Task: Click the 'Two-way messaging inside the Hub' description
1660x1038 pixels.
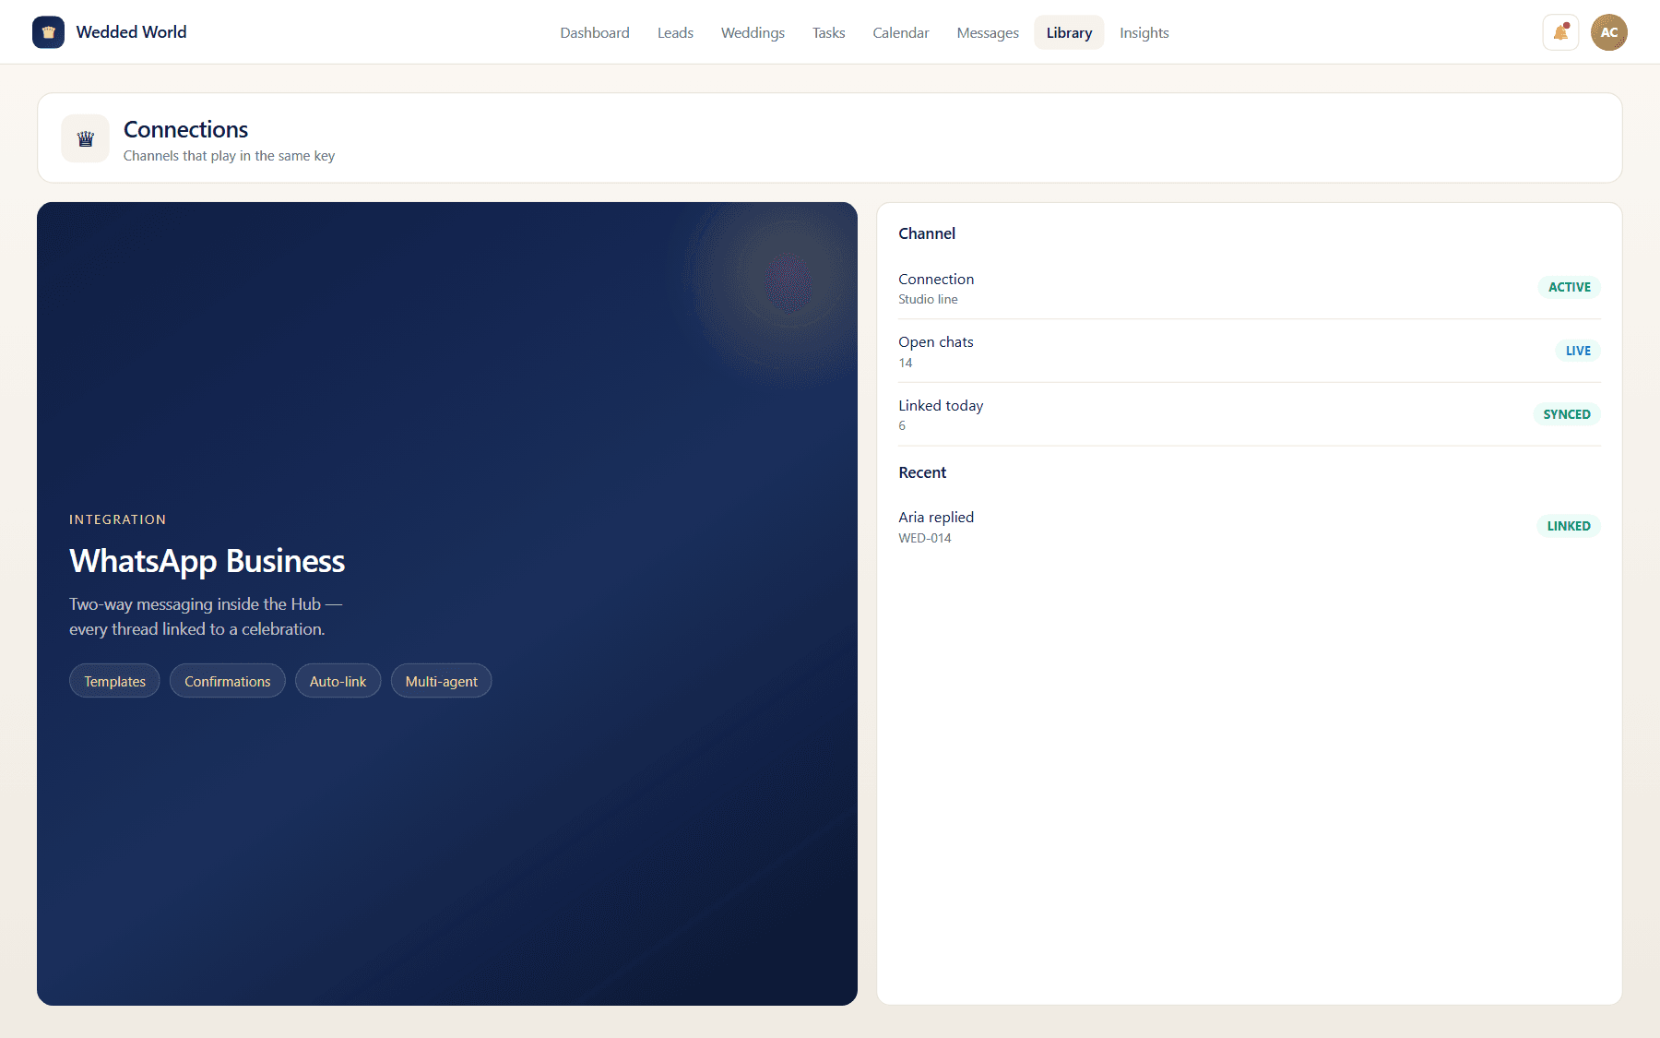Action: 206,616
